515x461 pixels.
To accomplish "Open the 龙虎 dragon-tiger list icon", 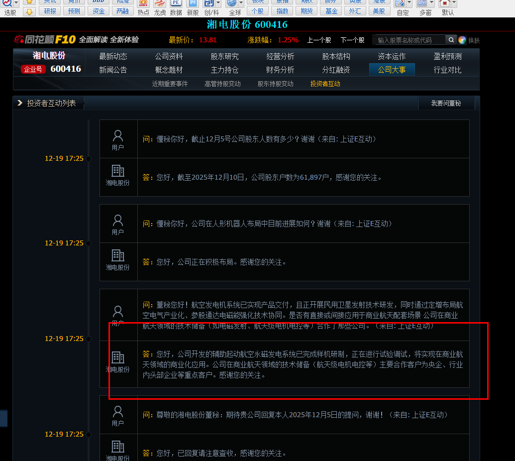I will pyautogui.click(x=160, y=3).
